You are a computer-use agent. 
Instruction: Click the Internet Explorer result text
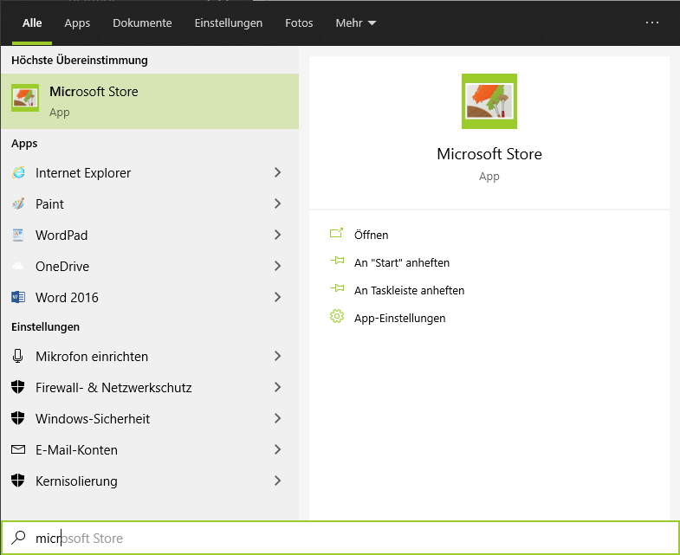pyautogui.click(x=83, y=173)
